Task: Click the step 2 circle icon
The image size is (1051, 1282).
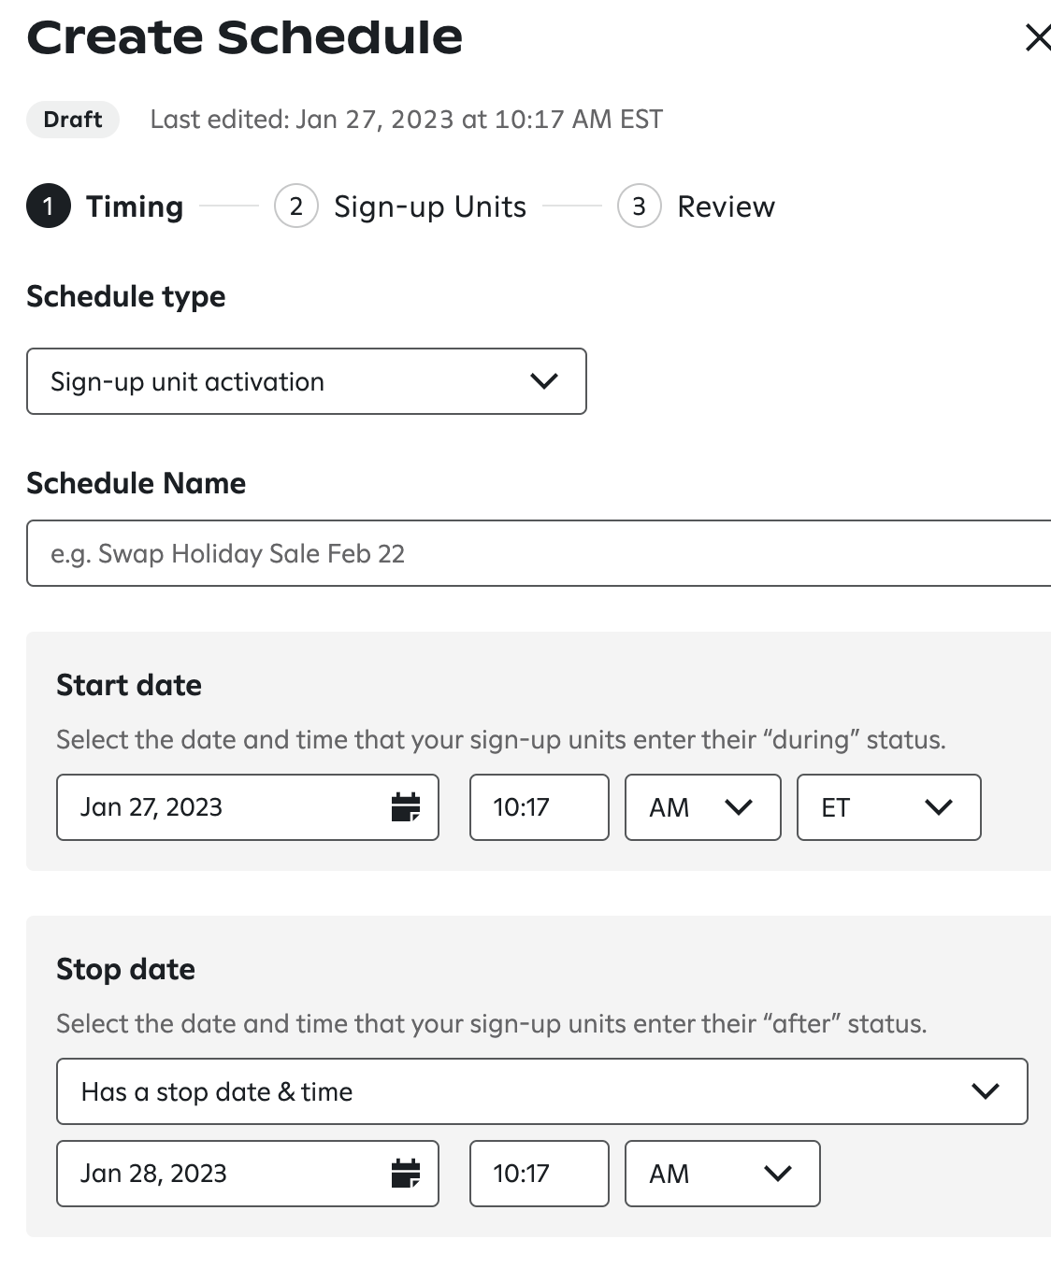Action: click(296, 207)
